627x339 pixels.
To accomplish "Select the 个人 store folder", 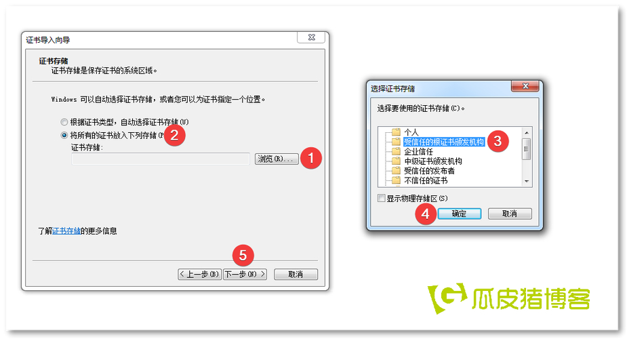I will click(411, 132).
